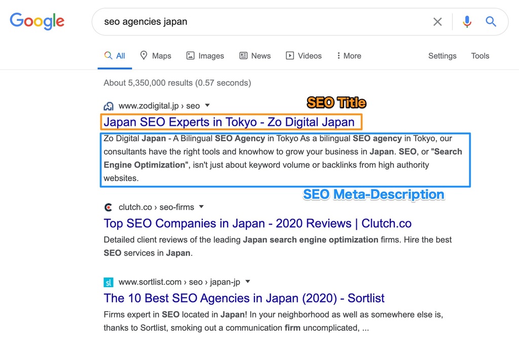Viewport: 519px width, 343px height.
Task: Click the Google logo
Action: coord(36,21)
